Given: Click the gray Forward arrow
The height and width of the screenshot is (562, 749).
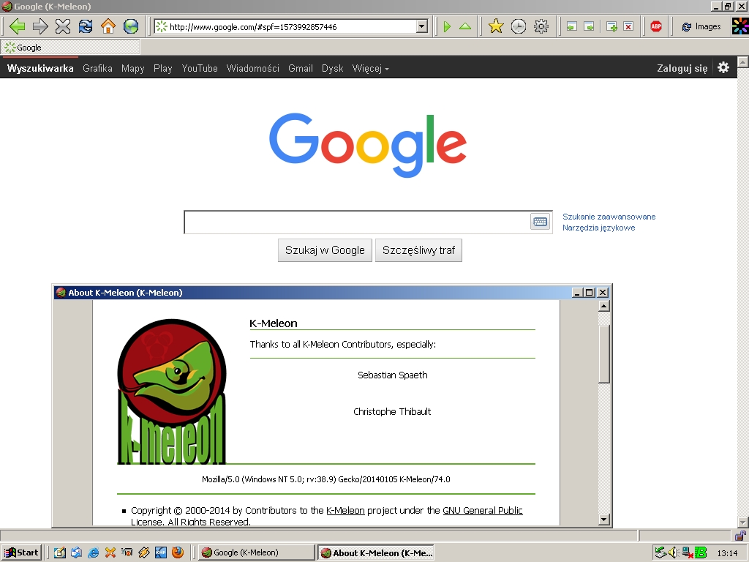Looking at the screenshot, I should point(40,26).
